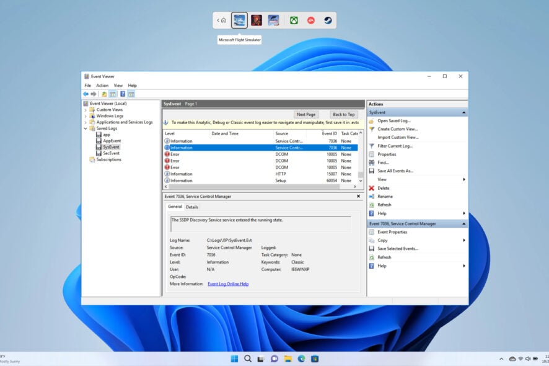
Task: Click the Filter Current Log funnel icon
Action: [x=372, y=146]
